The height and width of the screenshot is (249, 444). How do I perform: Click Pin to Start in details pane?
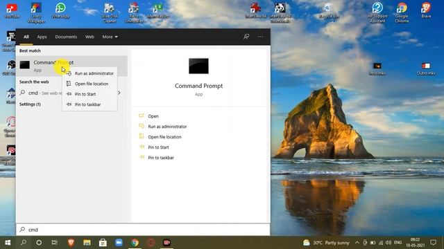(x=158, y=147)
